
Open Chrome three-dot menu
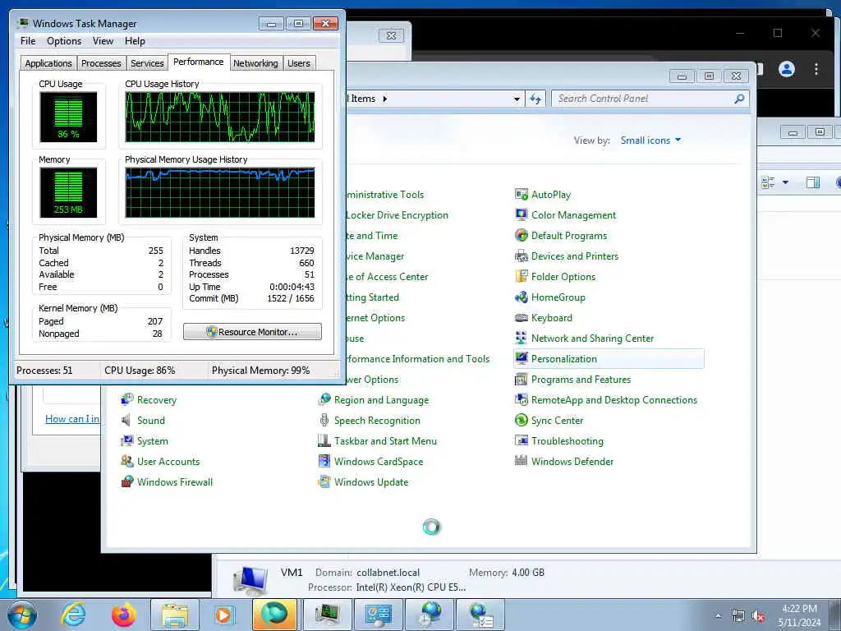(816, 69)
